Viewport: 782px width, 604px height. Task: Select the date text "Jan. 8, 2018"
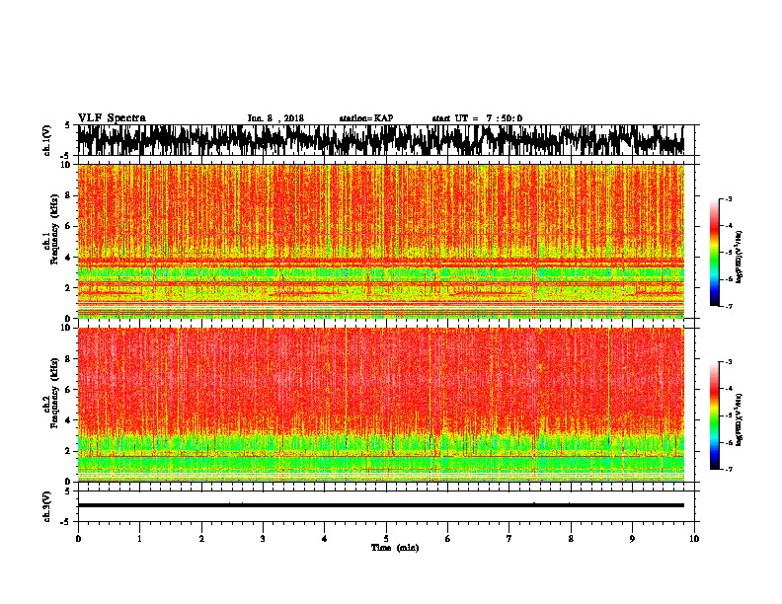pos(275,118)
